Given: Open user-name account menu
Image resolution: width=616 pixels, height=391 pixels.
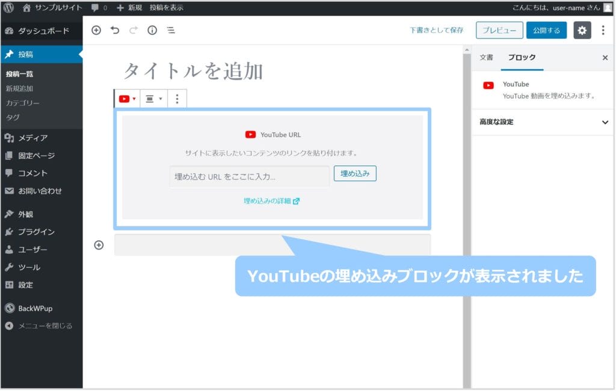Looking at the screenshot, I should 561,7.
